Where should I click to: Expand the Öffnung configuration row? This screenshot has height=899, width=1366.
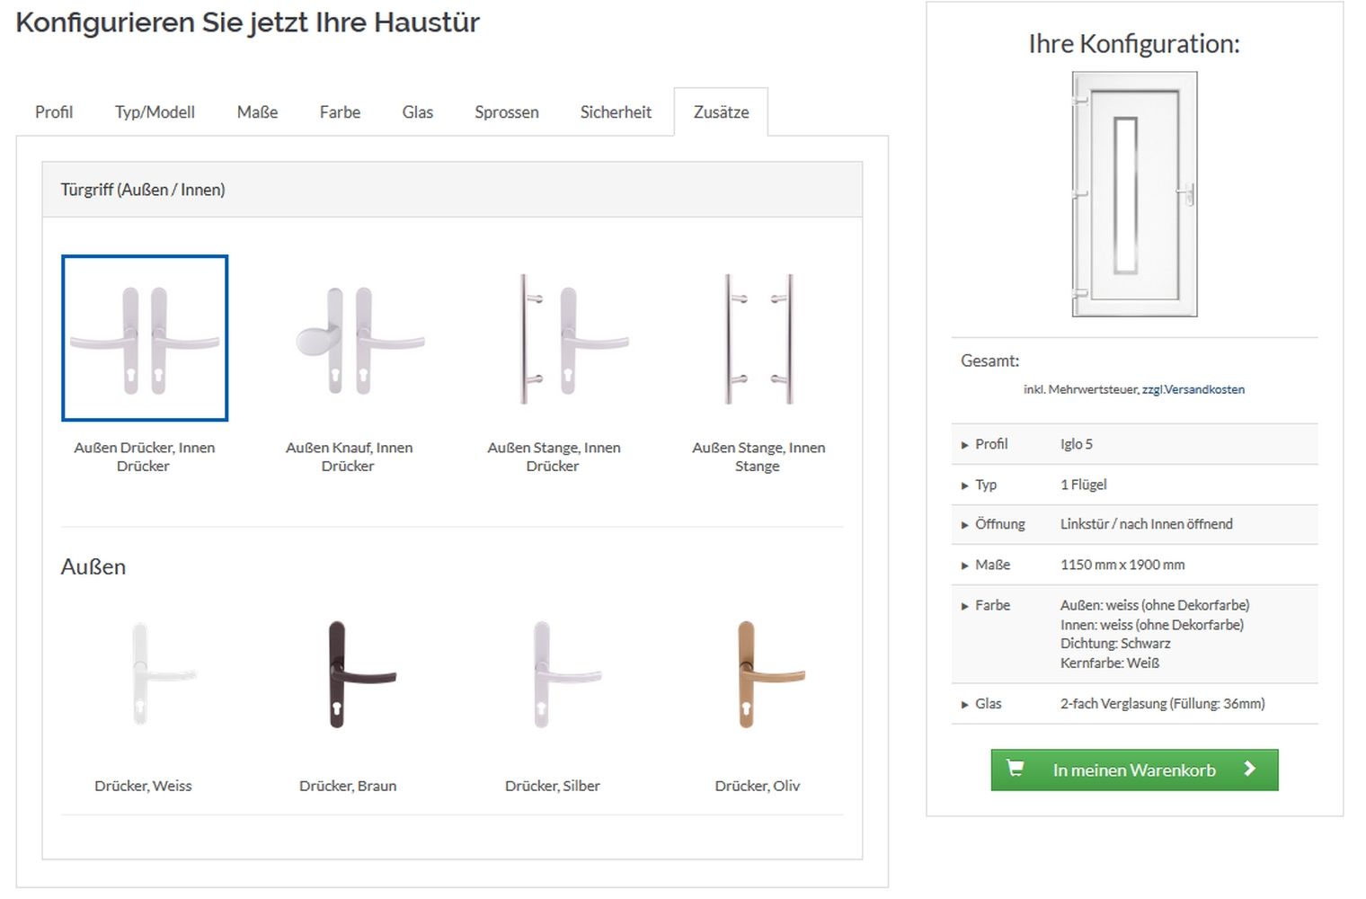pyautogui.click(x=998, y=524)
